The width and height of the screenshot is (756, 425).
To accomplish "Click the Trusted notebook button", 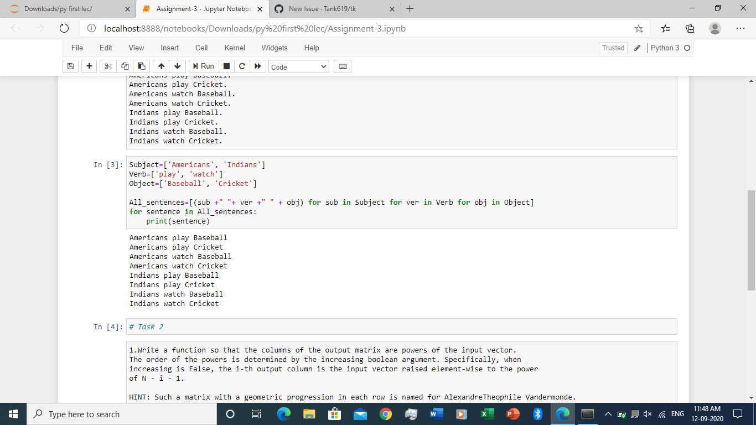I will point(613,48).
